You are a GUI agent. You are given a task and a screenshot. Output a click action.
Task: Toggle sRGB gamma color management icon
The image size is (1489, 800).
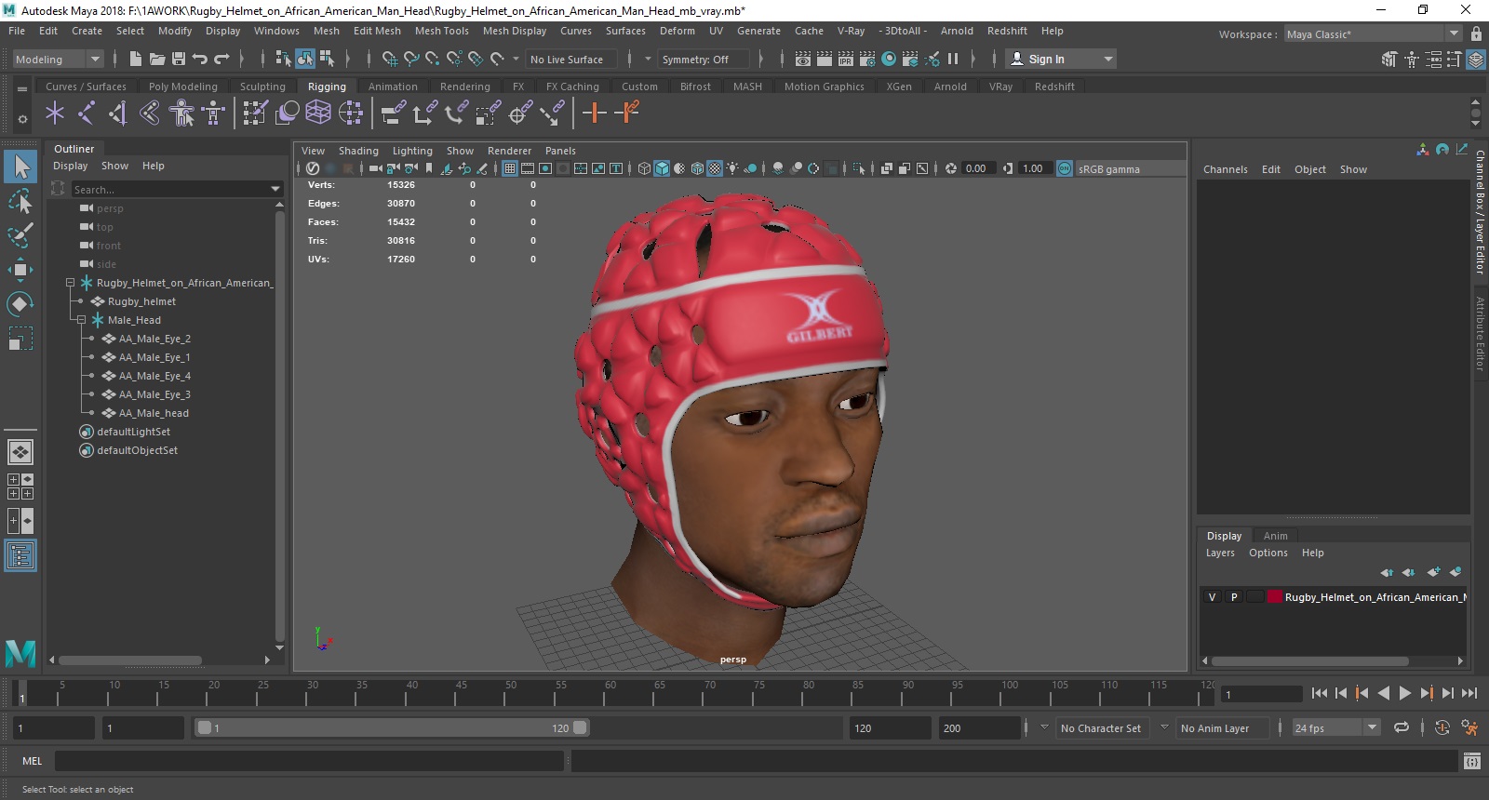tap(1065, 168)
